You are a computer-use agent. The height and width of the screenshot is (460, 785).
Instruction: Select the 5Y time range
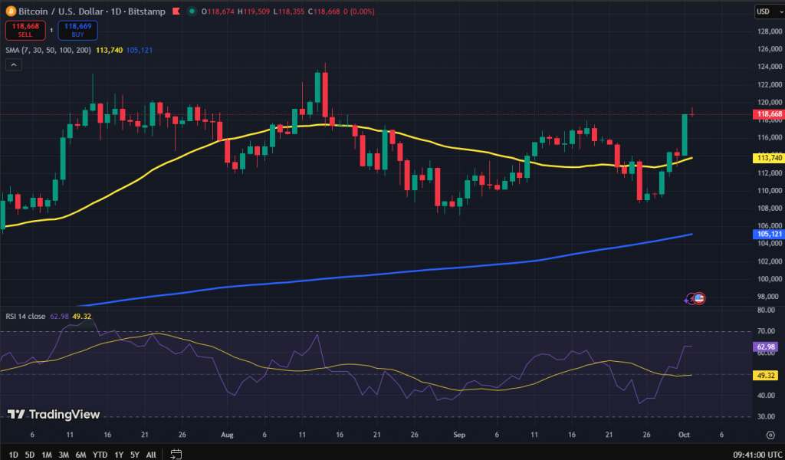[x=135, y=455]
